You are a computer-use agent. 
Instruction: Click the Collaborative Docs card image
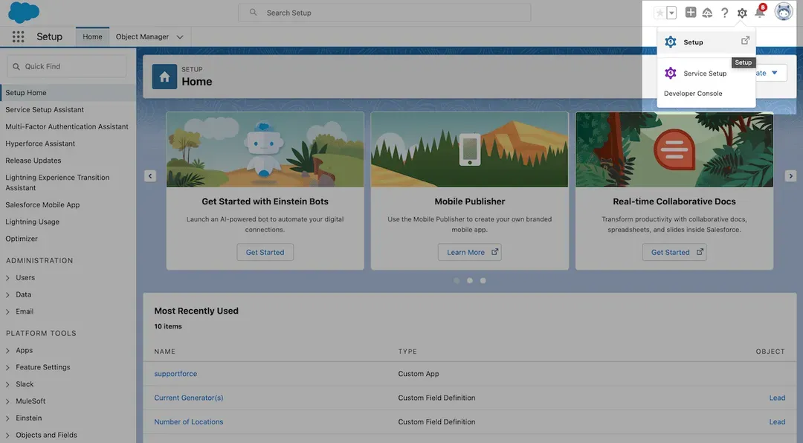[674, 149]
